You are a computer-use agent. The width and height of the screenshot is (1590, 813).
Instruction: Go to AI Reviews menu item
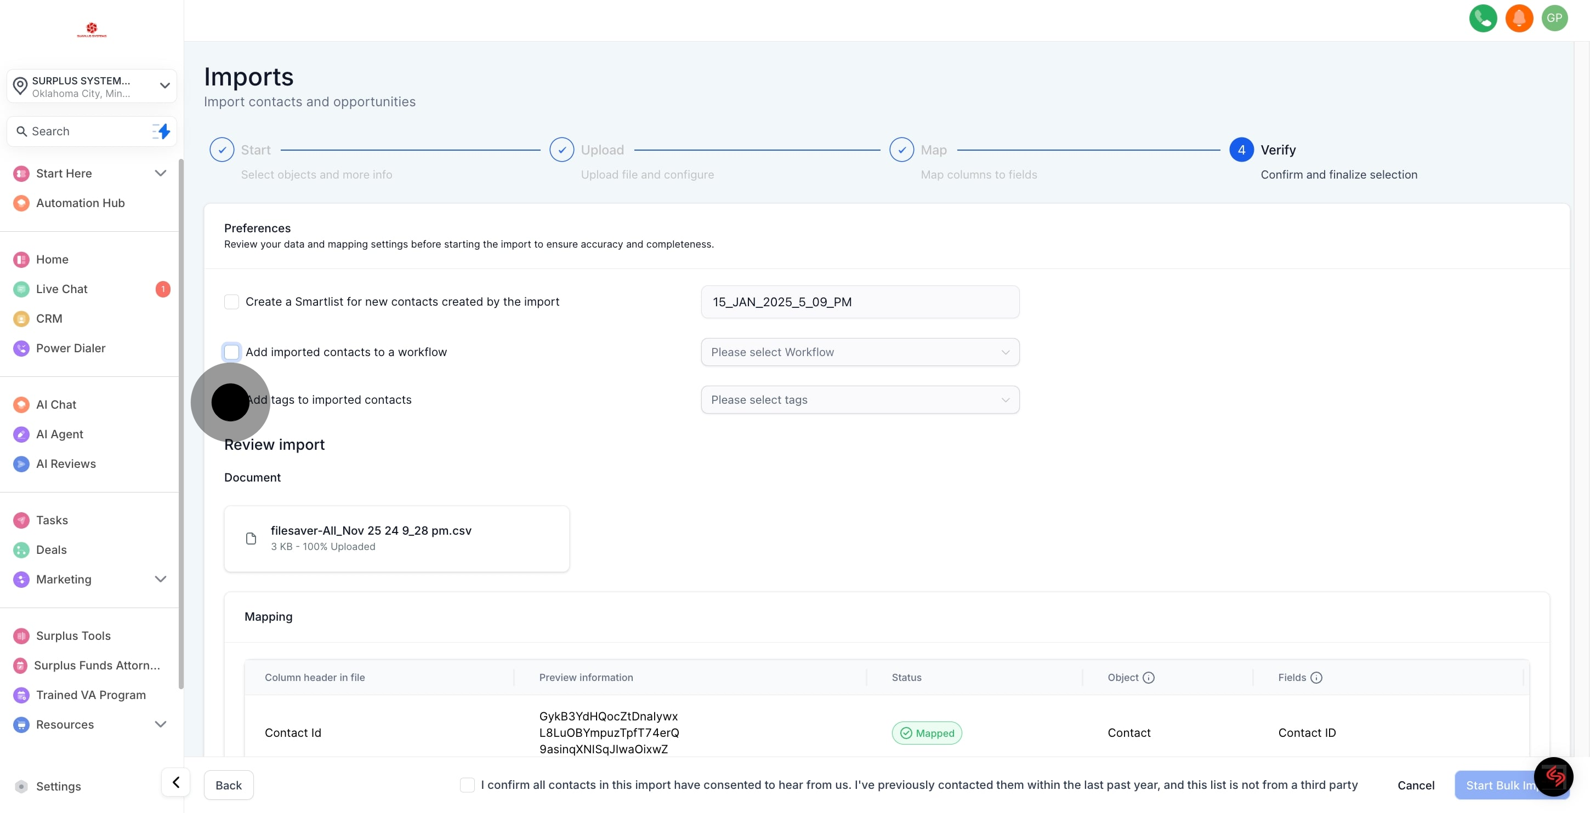click(65, 464)
